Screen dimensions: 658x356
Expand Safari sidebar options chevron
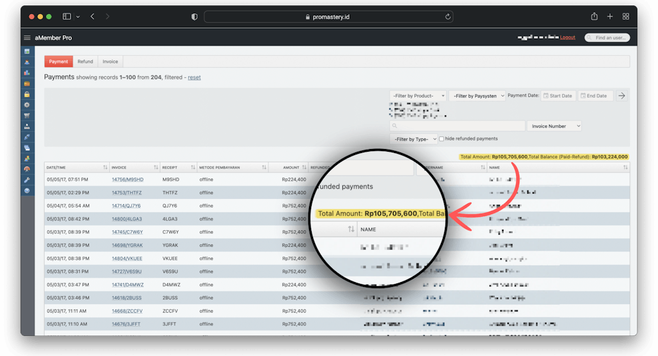click(x=78, y=17)
